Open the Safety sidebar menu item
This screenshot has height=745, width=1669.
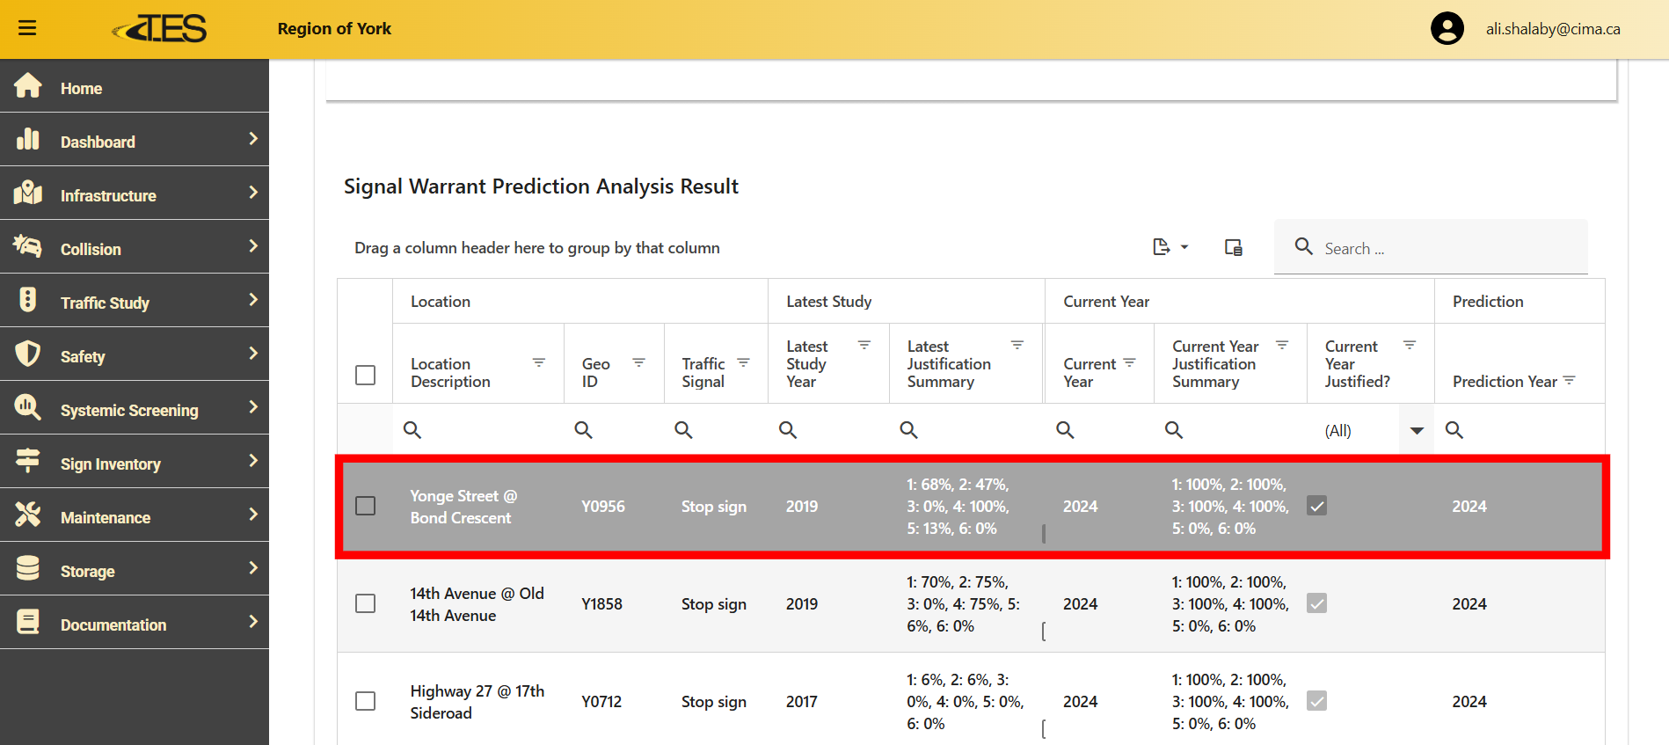[x=135, y=356]
